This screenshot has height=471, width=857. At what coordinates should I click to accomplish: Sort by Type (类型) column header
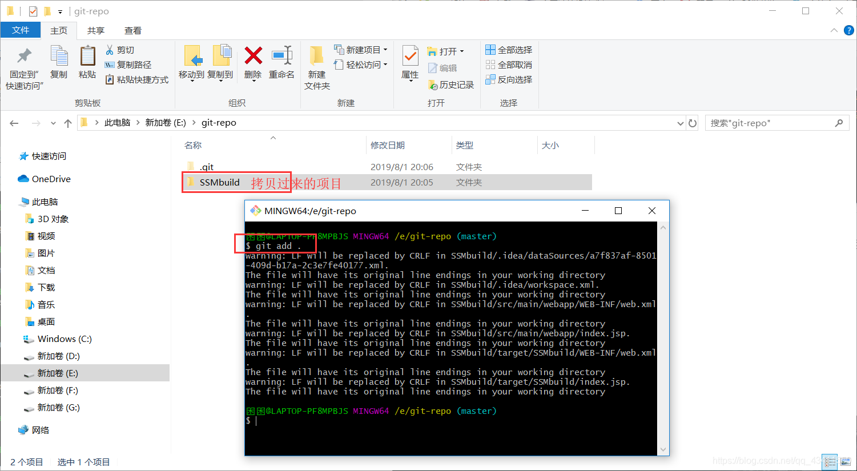point(465,145)
